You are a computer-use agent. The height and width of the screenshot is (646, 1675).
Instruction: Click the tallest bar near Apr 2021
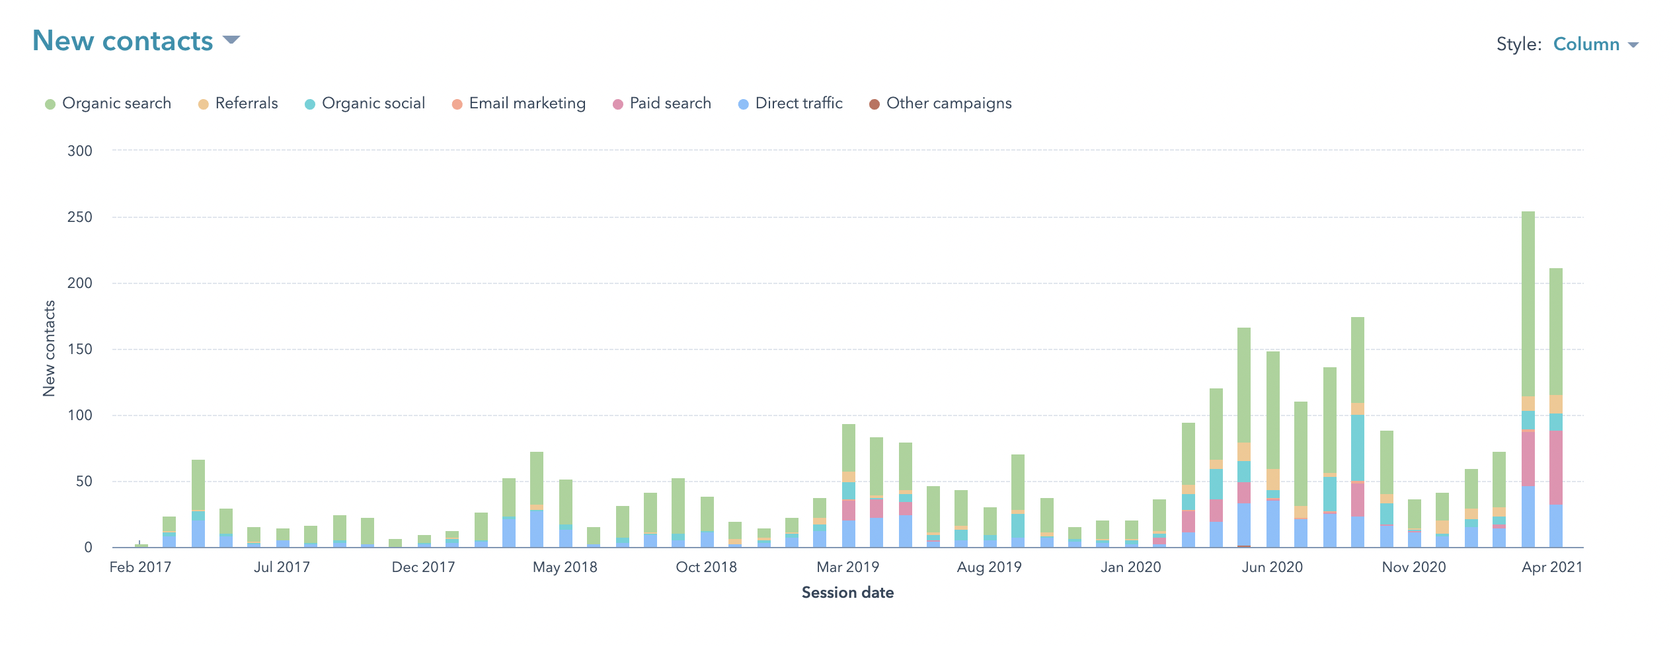(1528, 379)
